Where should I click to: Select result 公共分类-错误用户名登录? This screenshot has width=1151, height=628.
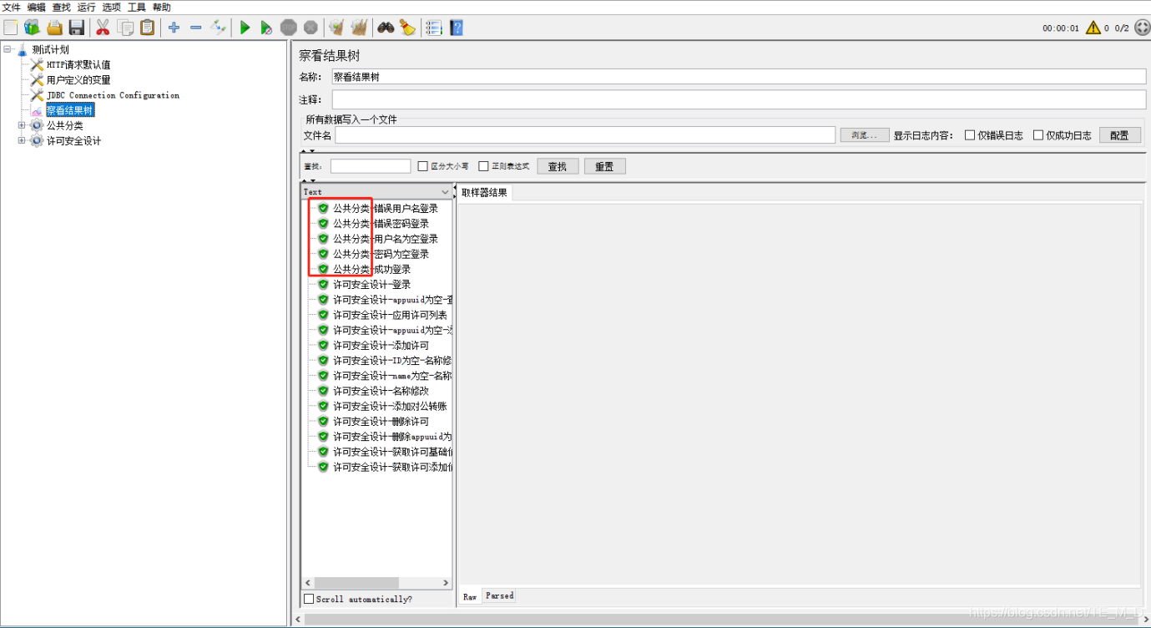(x=385, y=208)
